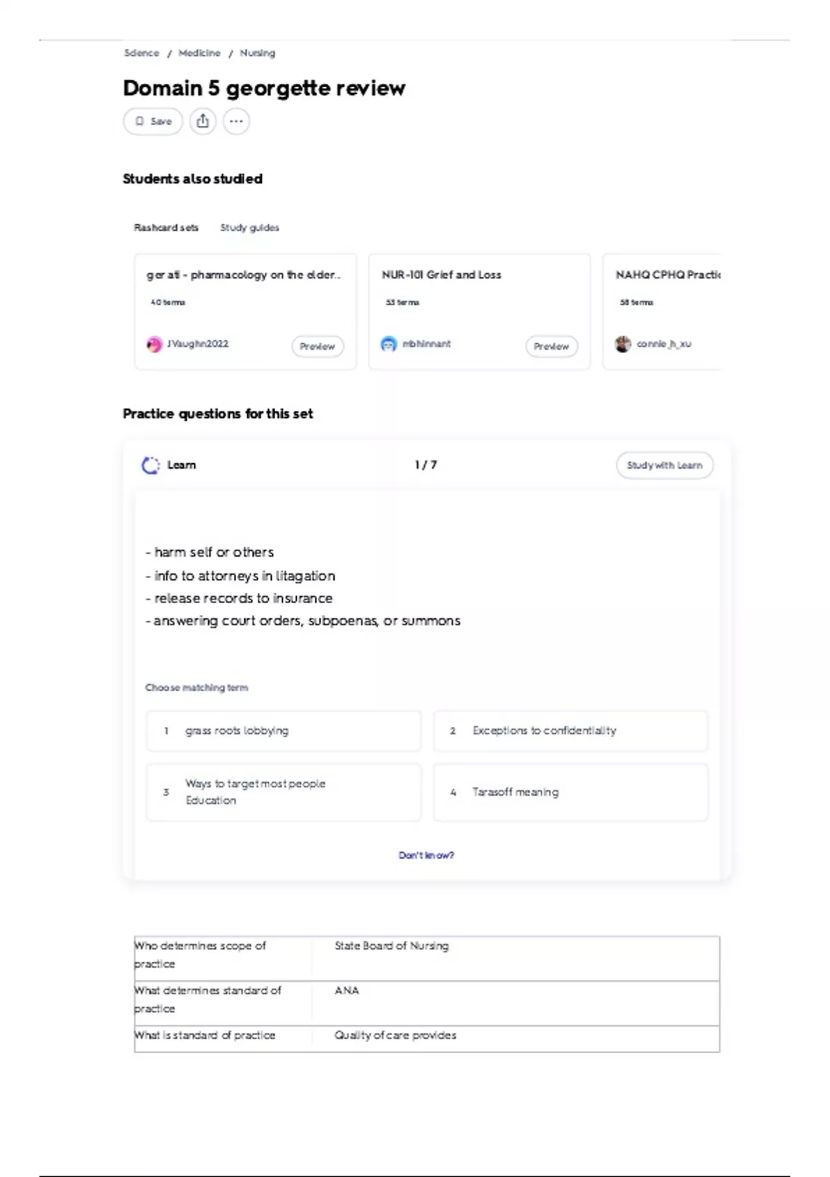Preview the NUR-101 Grief and Loss set

(x=551, y=346)
